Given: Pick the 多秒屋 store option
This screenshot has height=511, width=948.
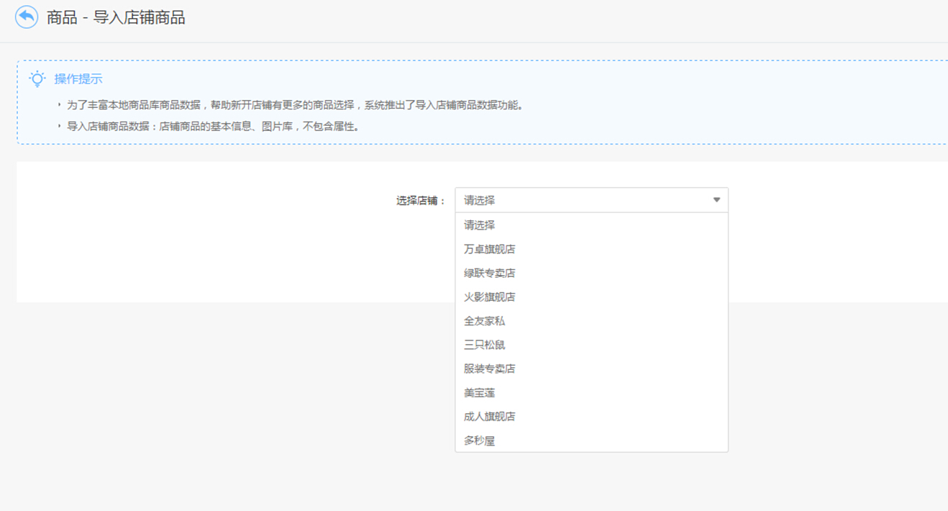Looking at the screenshot, I should click(x=591, y=440).
